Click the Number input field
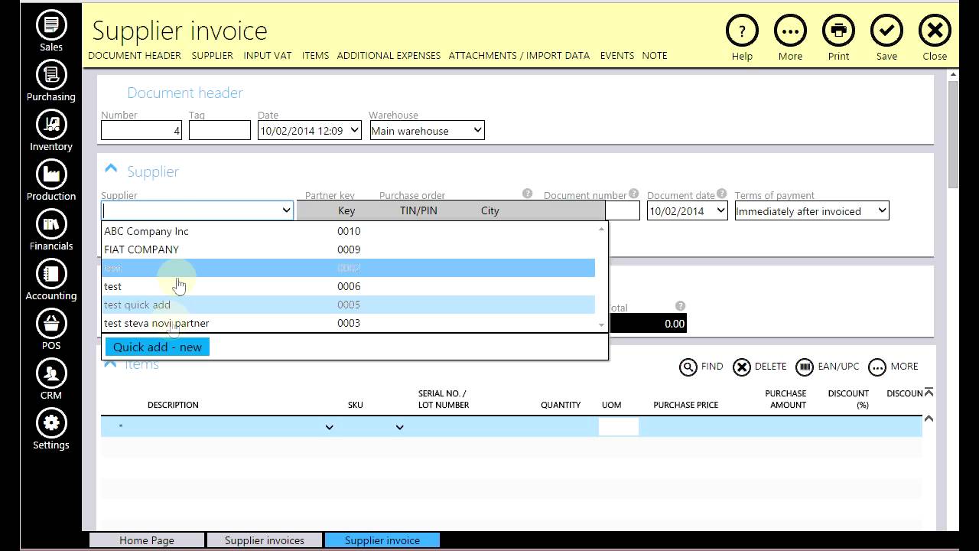This screenshot has width=979, height=551. pos(141,131)
